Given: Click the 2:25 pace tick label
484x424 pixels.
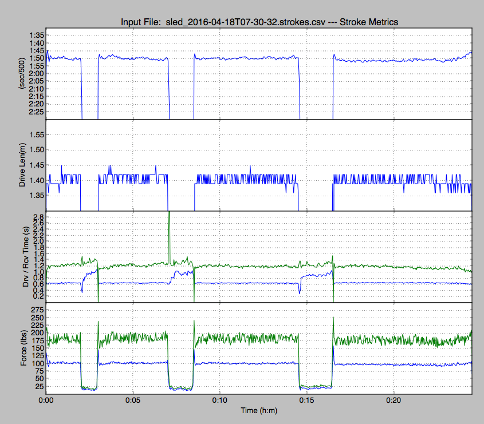Looking at the screenshot, I should tap(36, 112).
